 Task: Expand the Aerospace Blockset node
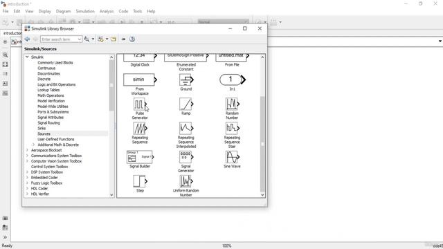(27, 150)
